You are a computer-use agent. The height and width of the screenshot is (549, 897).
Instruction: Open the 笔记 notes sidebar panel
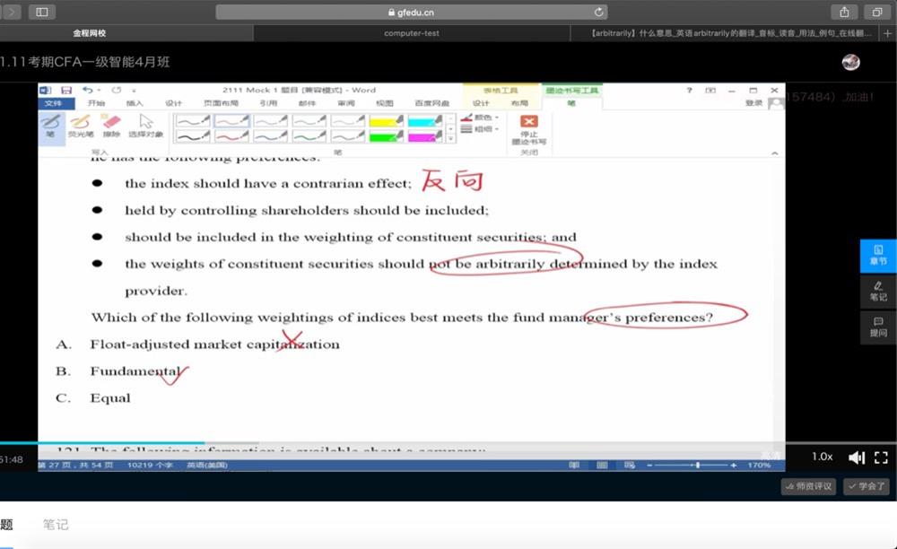click(878, 291)
